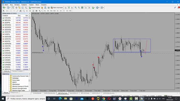Switch timeframe to MN
180x101 pixels.
click(70, 11)
